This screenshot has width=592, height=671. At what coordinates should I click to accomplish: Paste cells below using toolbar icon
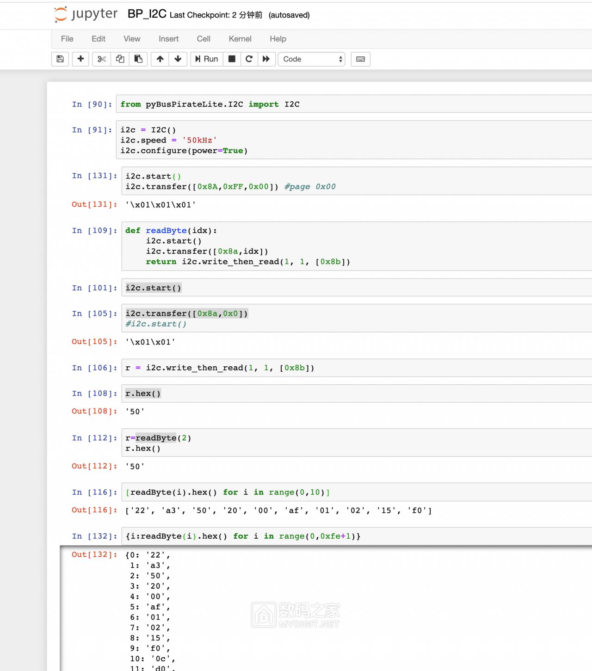click(138, 59)
